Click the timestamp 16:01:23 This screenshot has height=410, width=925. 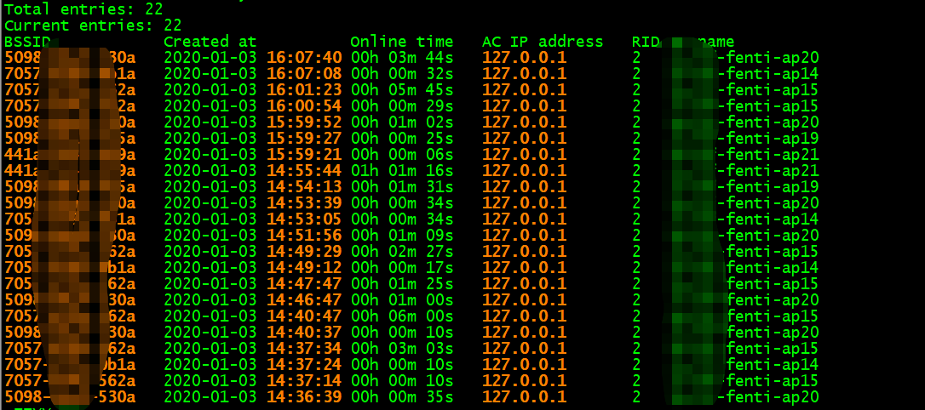click(304, 90)
